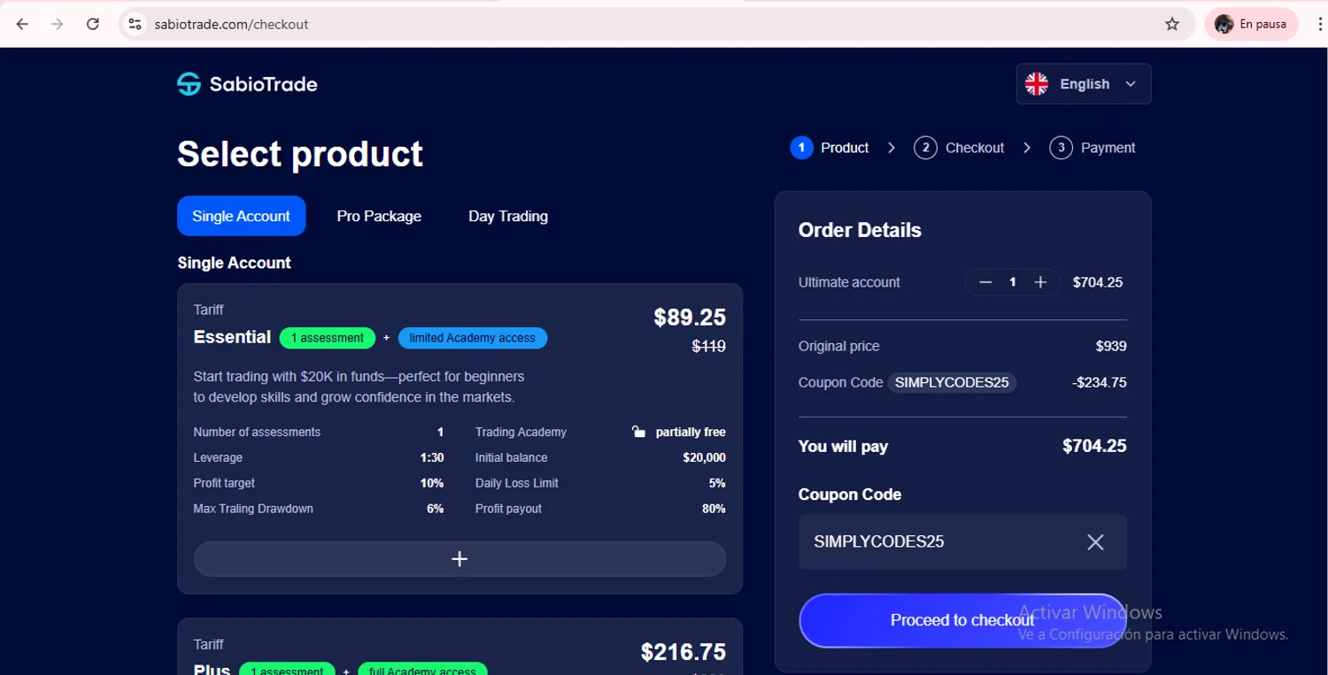The image size is (1328, 675).
Task: Switch to the Pro Package tab
Action: (x=379, y=216)
